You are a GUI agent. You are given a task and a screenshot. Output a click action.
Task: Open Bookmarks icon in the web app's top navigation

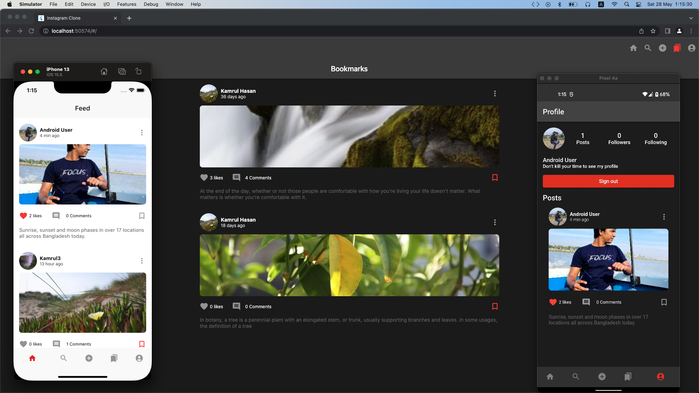point(677,48)
